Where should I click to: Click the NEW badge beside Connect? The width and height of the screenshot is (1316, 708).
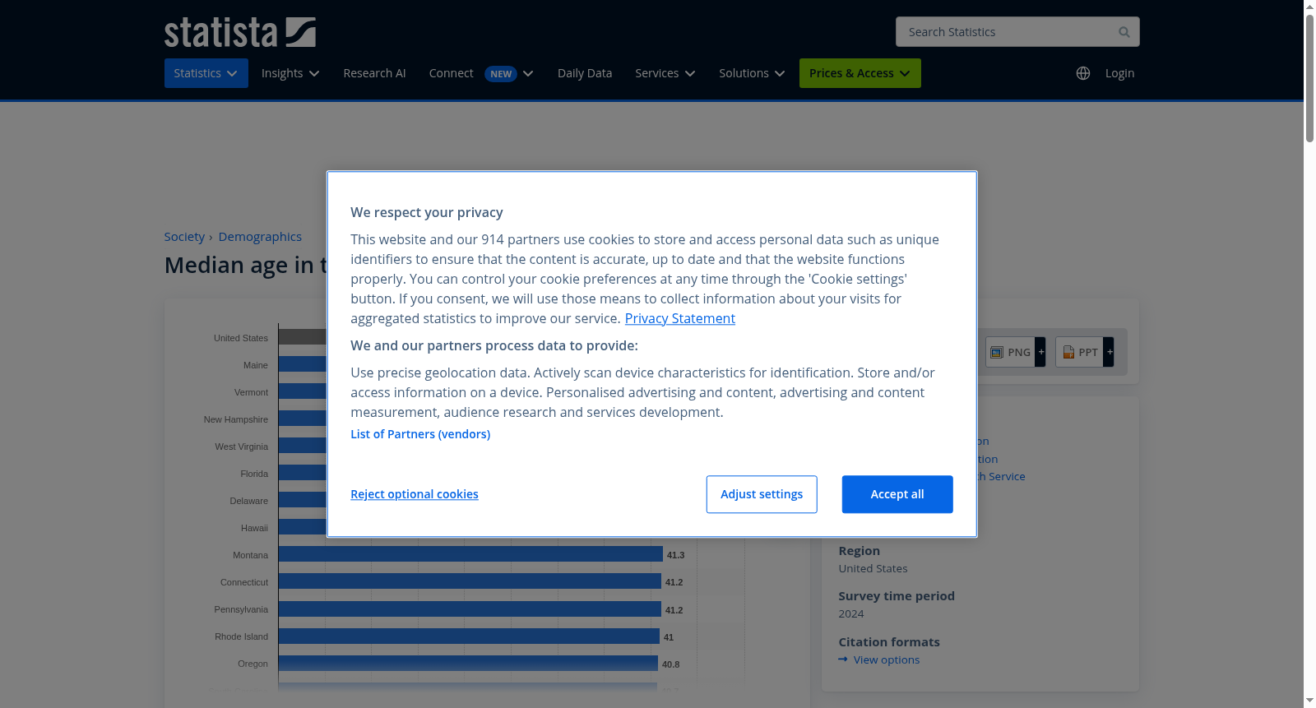501,74
